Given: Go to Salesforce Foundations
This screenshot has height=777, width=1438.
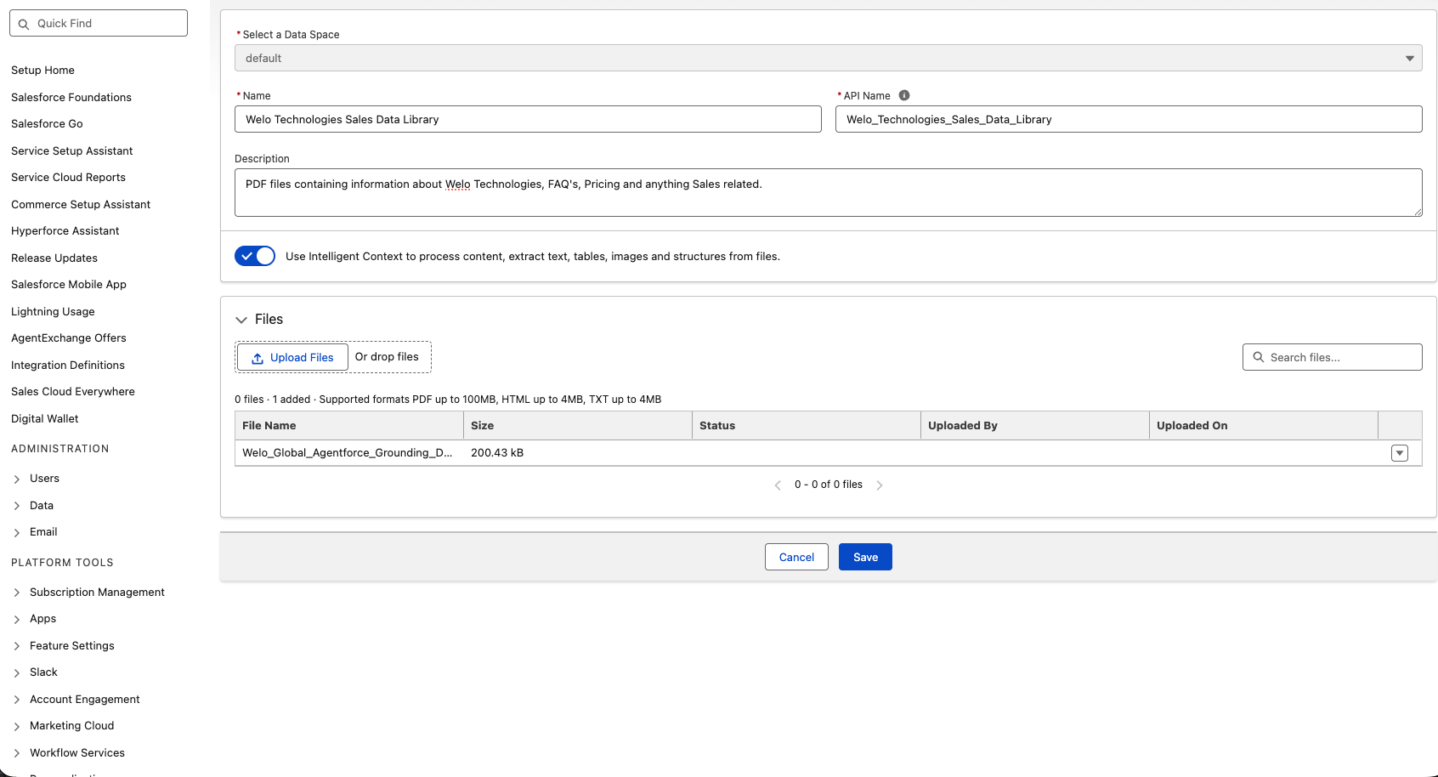Looking at the screenshot, I should tap(71, 98).
